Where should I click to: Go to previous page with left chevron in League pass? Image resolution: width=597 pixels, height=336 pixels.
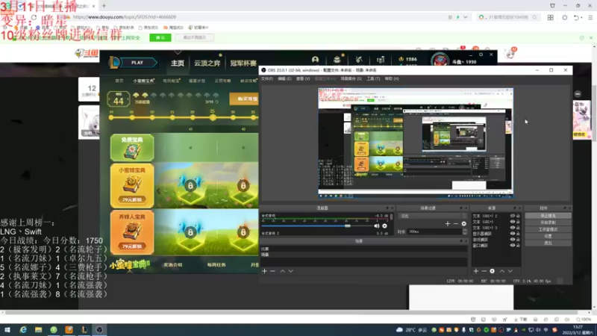158,191
